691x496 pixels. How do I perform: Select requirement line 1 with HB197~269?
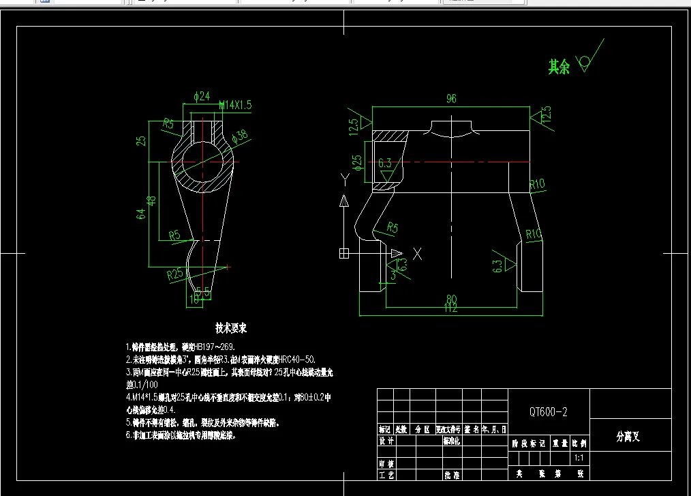point(180,347)
